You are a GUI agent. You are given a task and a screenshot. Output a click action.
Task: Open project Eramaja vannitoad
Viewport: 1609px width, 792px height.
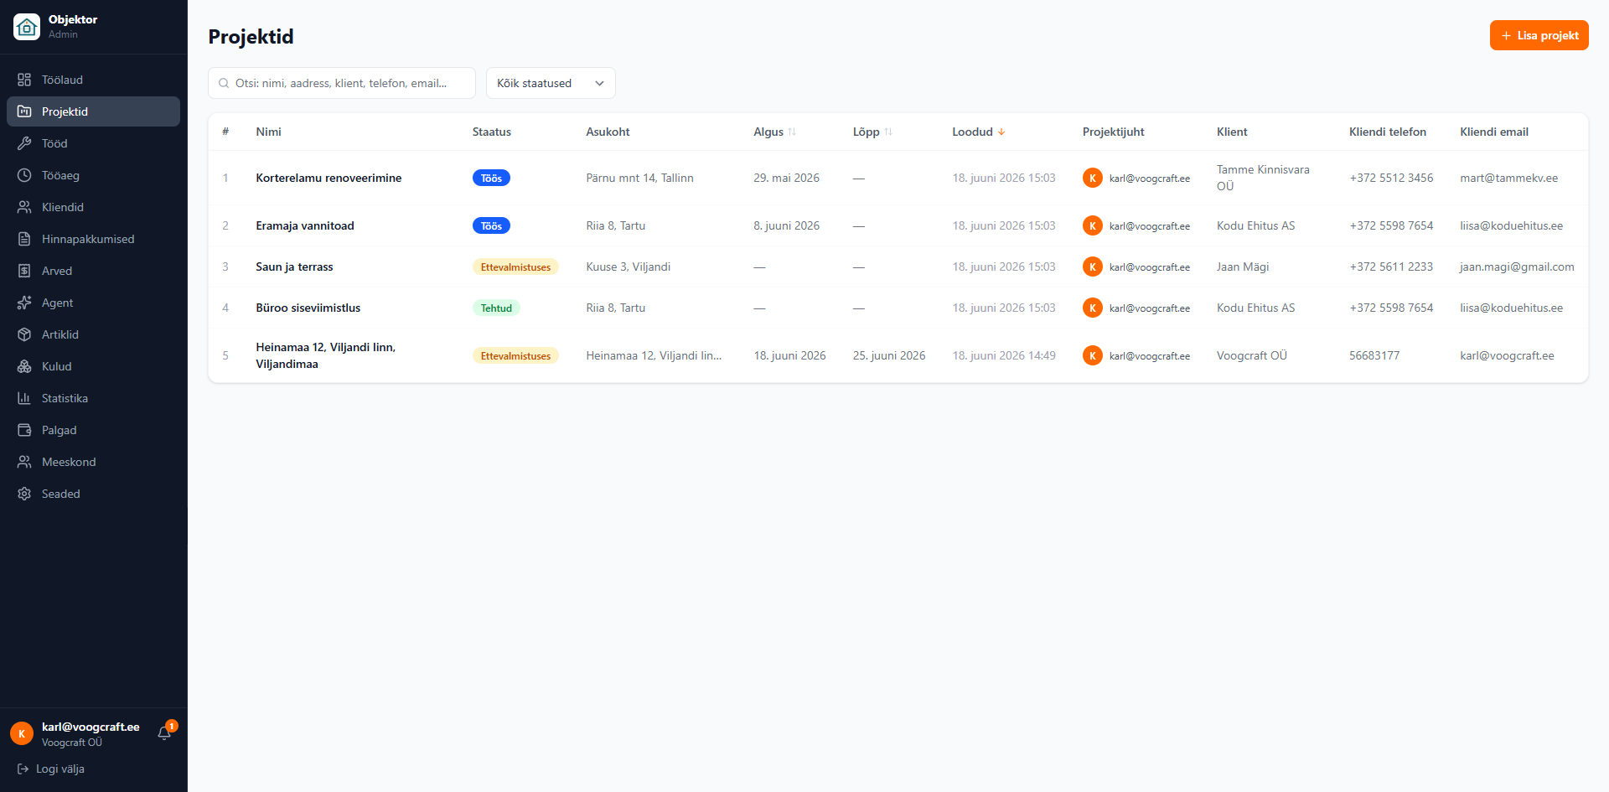tap(305, 225)
